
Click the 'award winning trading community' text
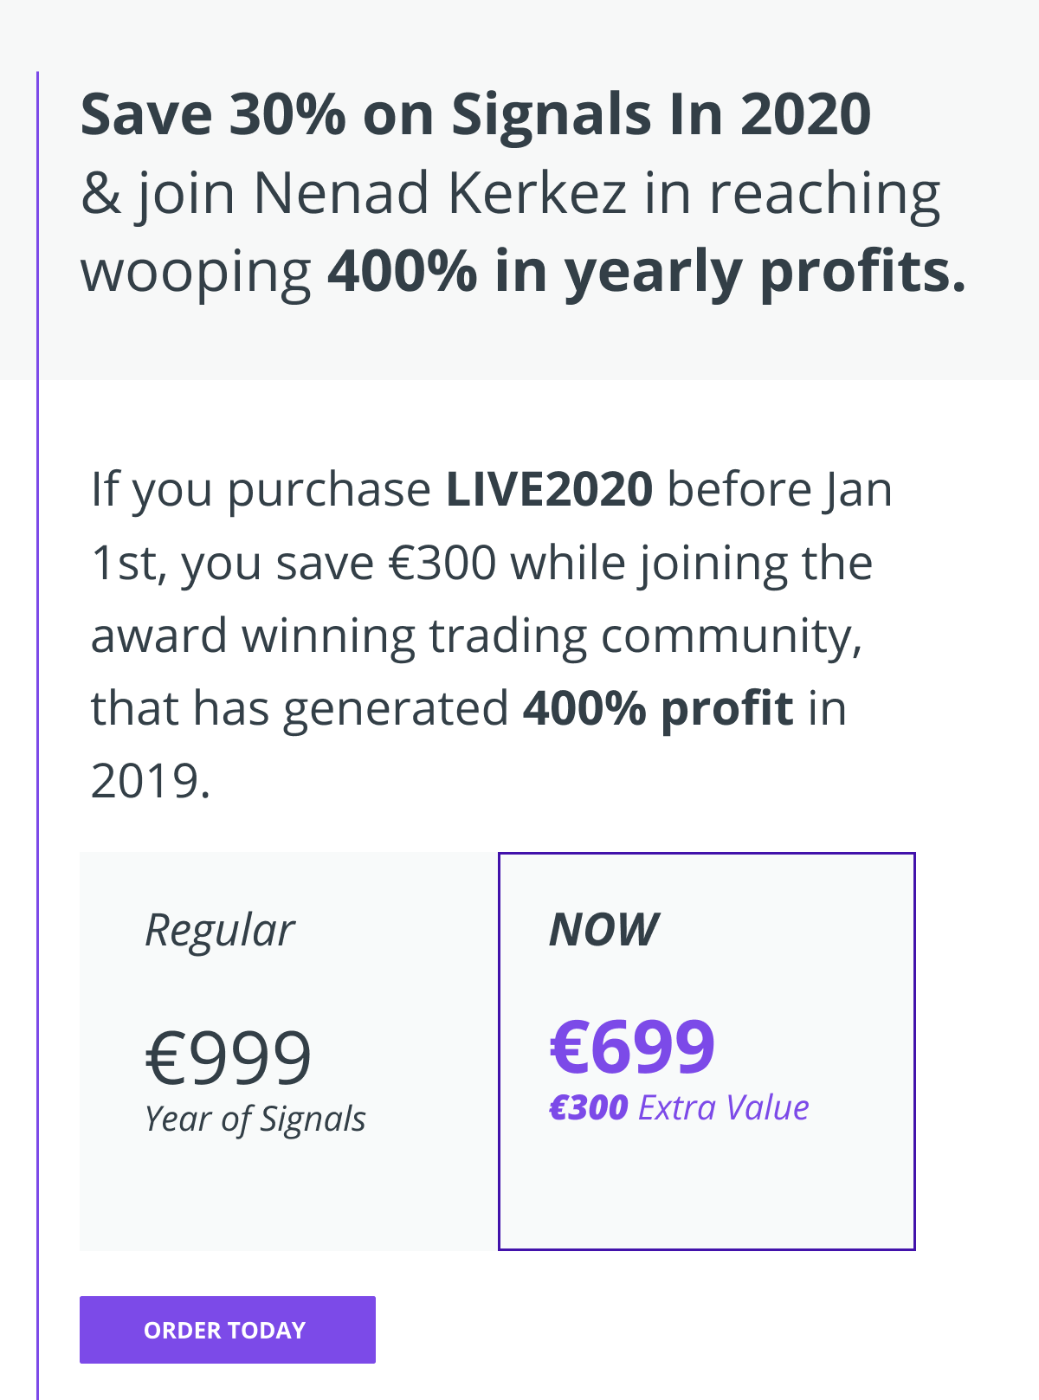click(476, 636)
